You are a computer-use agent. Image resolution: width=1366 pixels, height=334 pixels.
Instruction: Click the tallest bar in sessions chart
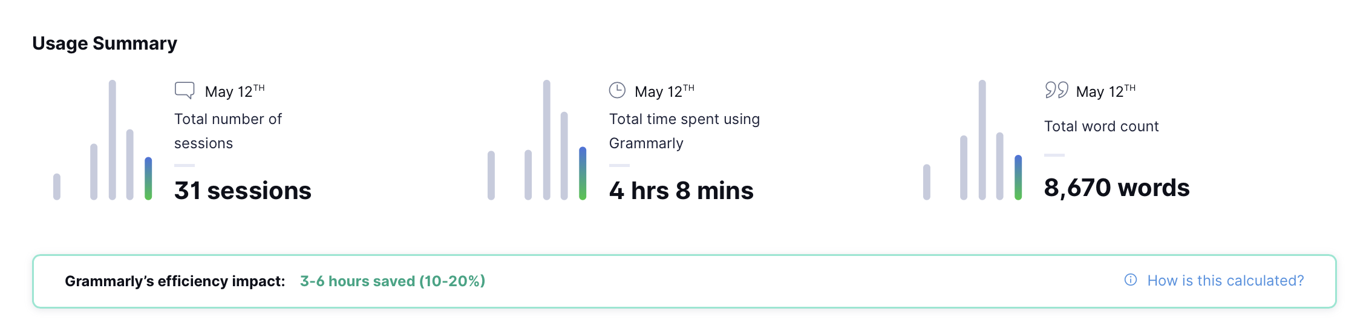(113, 140)
